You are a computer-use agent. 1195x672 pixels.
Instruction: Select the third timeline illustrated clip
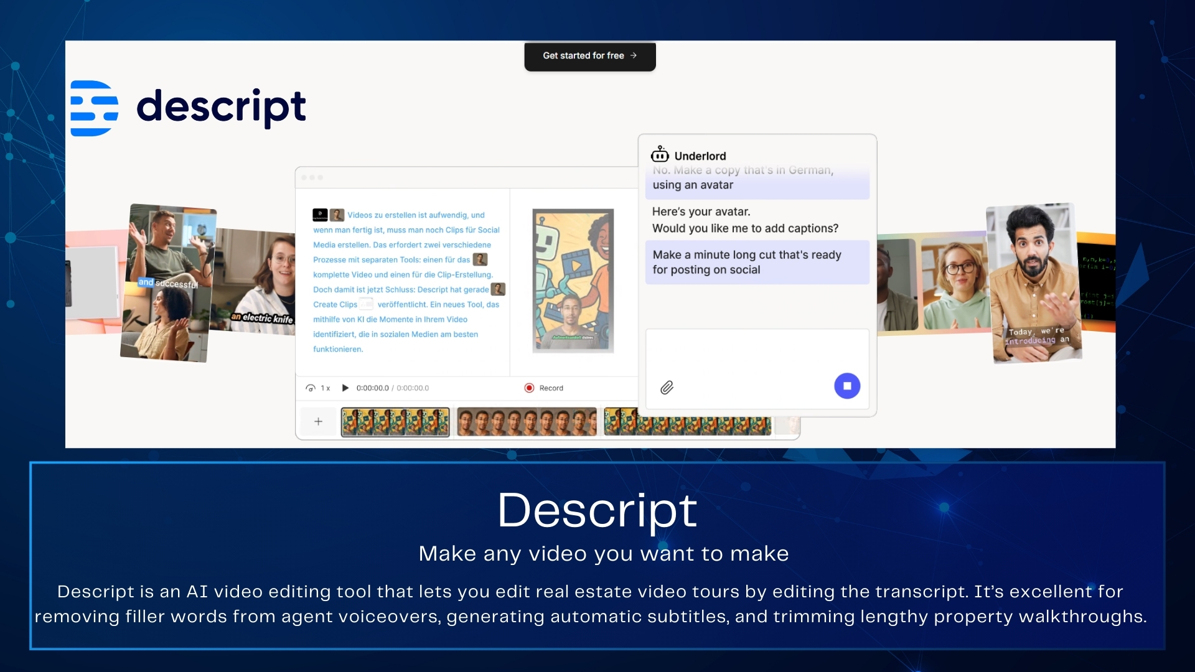687,422
